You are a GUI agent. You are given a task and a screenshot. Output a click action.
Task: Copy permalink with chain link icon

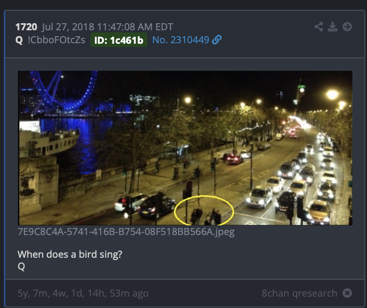tap(217, 40)
